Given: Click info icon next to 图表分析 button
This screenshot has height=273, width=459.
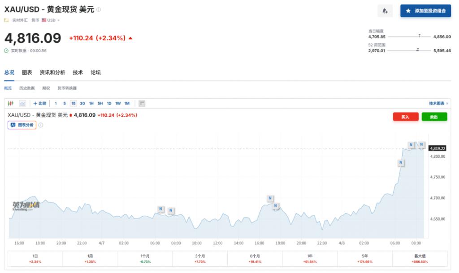Looking at the screenshot, I should coord(41,125).
